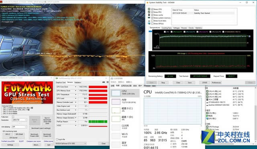Viewport: 257px width, 149px height.
Task: Switch to the Cooling Fans tab
Action: [x=167, y=28]
